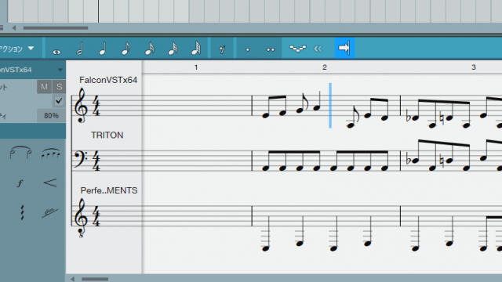Toggle the single dotted note option
Viewport: 502px width, 282px height.
point(248,49)
